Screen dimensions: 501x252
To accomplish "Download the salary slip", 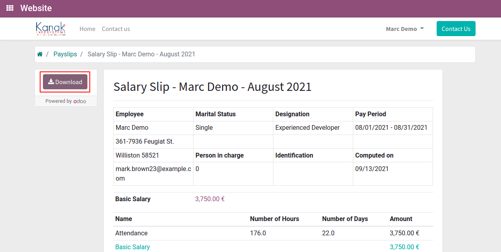I will click(65, 82).
